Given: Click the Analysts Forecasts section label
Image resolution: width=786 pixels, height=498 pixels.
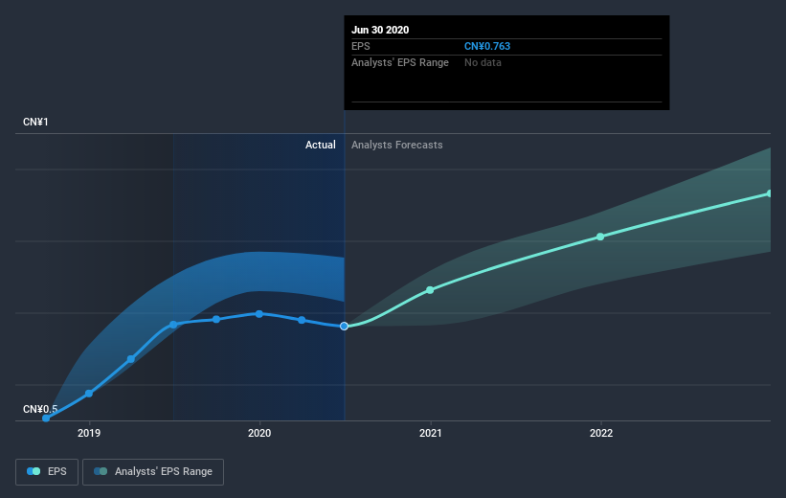Looking at the screenshot, I should click(x=397, y=145).
